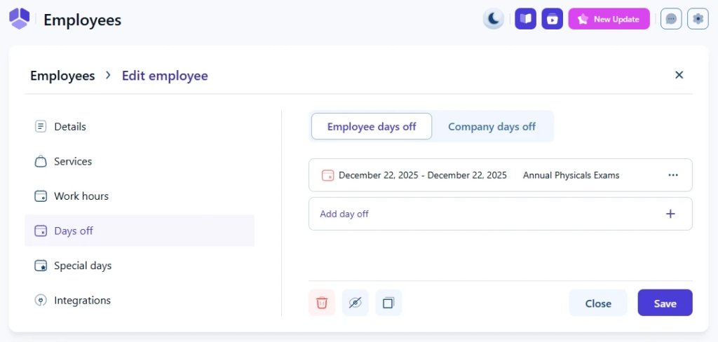The image size is (718, 342).
Task: Switch to Employee days off tab
Action: [372, 127]
